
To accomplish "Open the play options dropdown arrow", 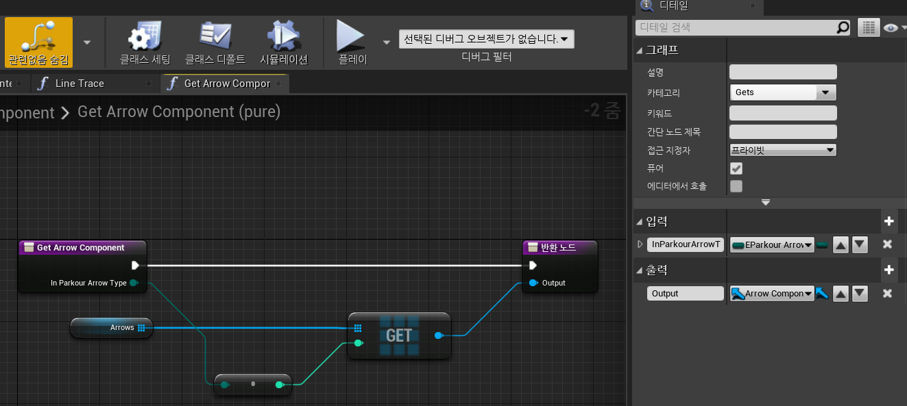I will pos(386,41).
